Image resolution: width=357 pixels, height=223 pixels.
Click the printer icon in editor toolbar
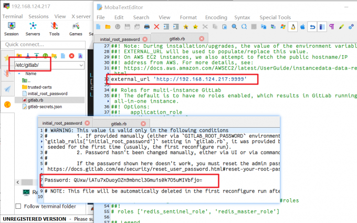coord(146,27)
